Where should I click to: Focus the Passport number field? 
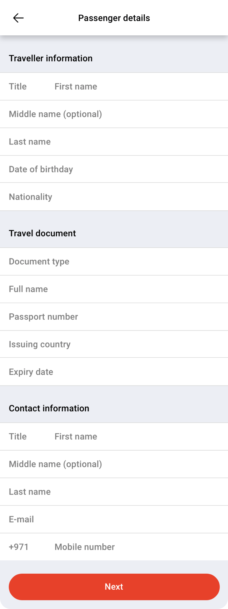114,317
